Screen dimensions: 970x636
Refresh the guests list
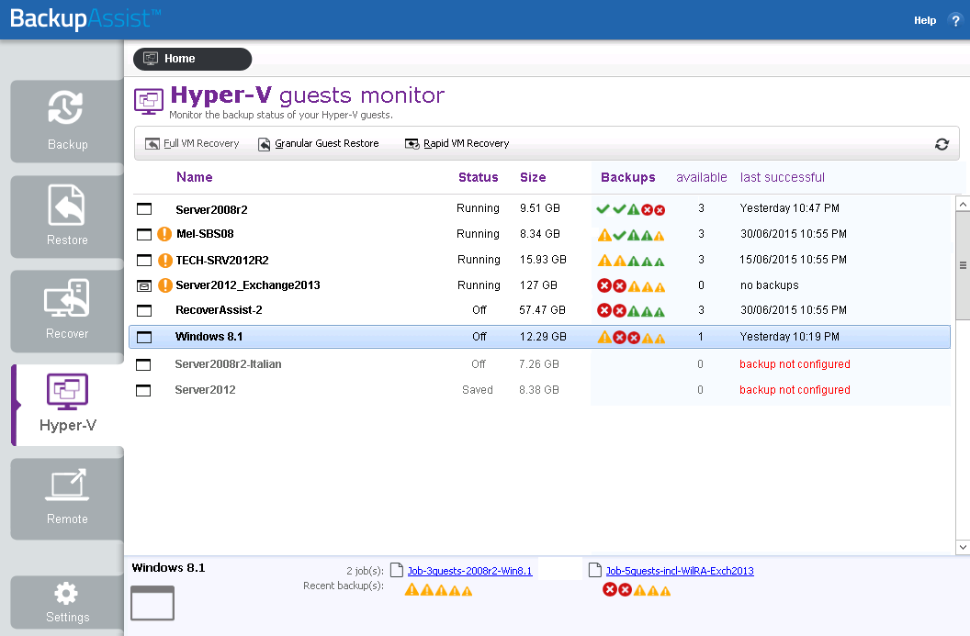tap(942, 144)
